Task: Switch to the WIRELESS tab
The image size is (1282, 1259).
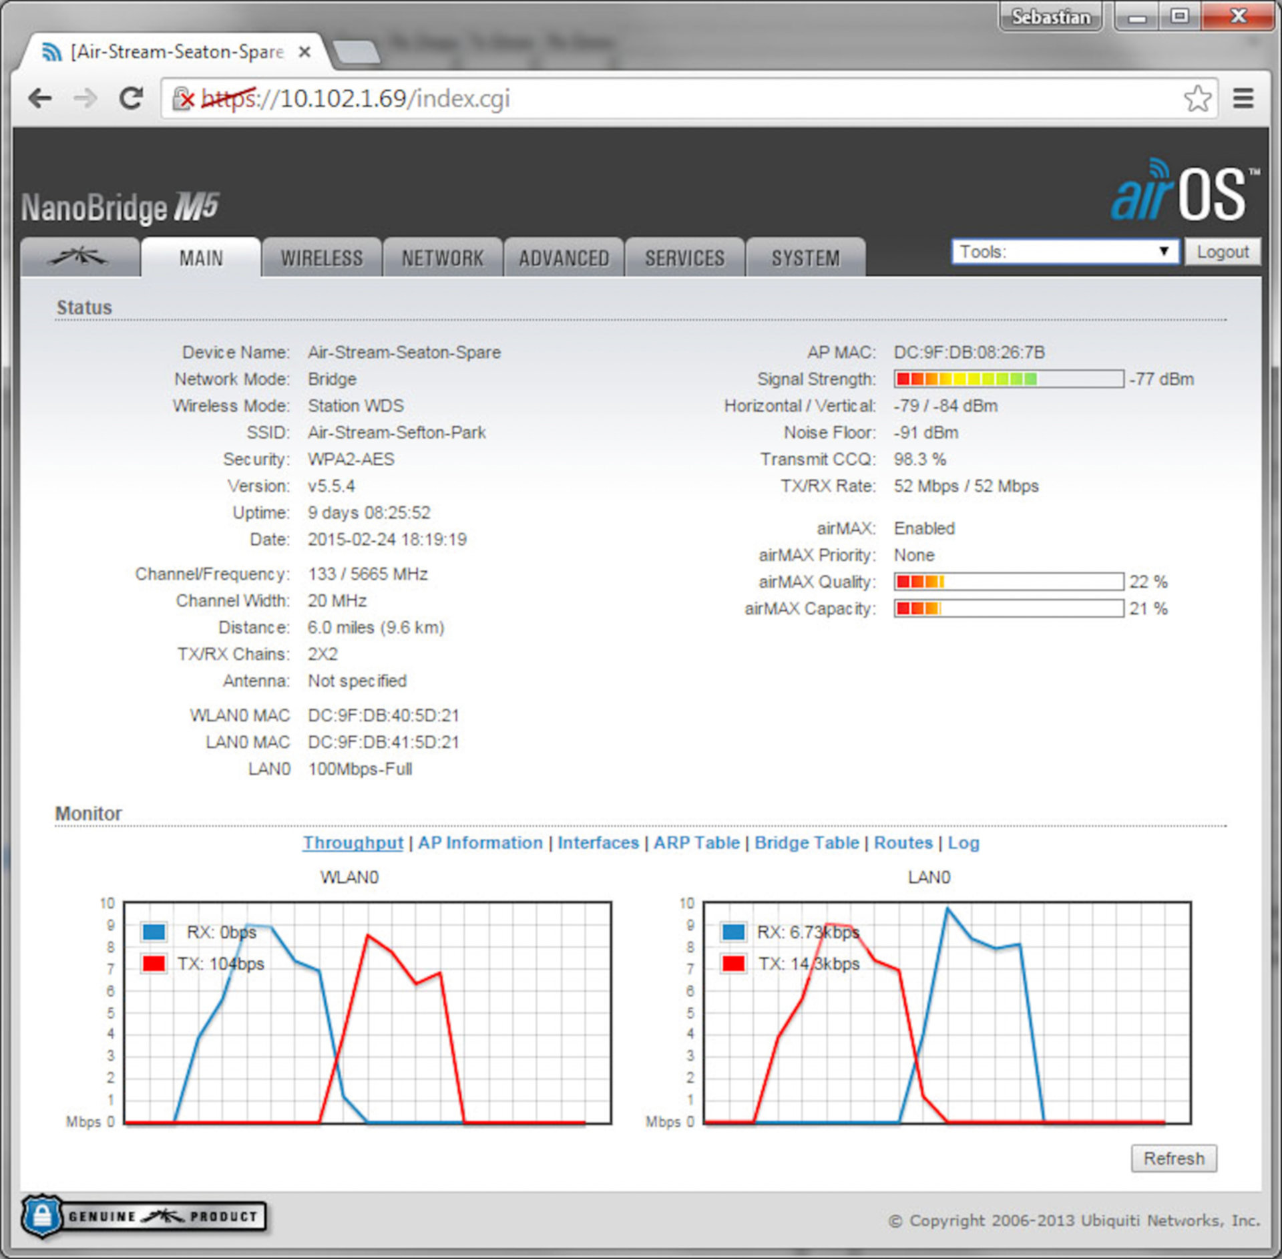Action: pos(322,257)
